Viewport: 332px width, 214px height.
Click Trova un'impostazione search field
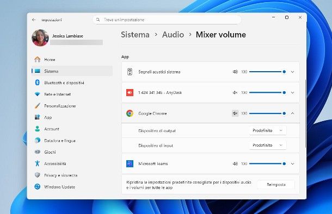(167, 20)
